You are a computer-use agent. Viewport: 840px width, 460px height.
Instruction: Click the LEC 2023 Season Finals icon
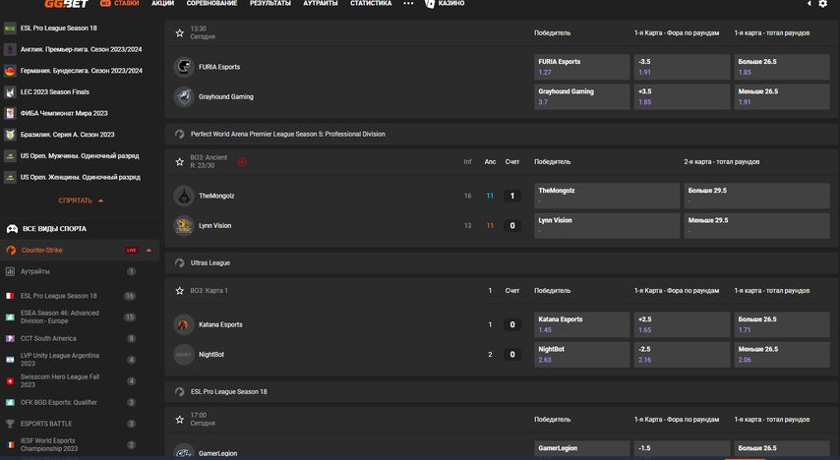click(10, 92)
